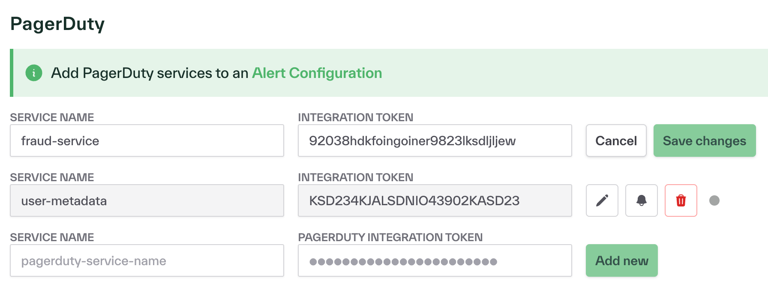Click the gray status dot beside the trash icon
768x299 pixels.
click(714, 200)
